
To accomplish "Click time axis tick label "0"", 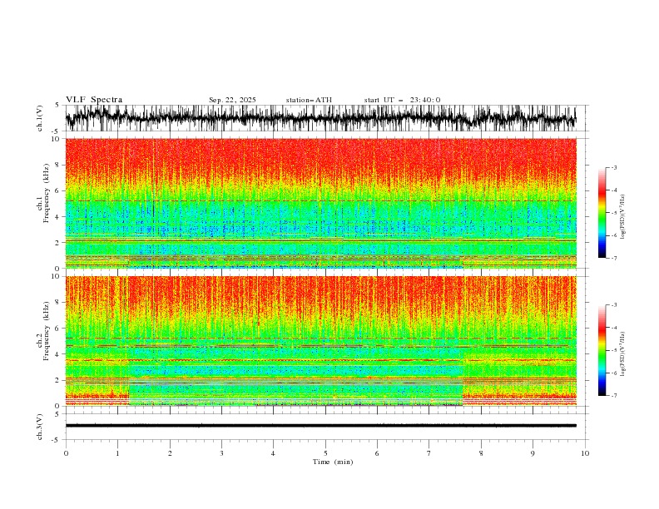I will (66, 453).
